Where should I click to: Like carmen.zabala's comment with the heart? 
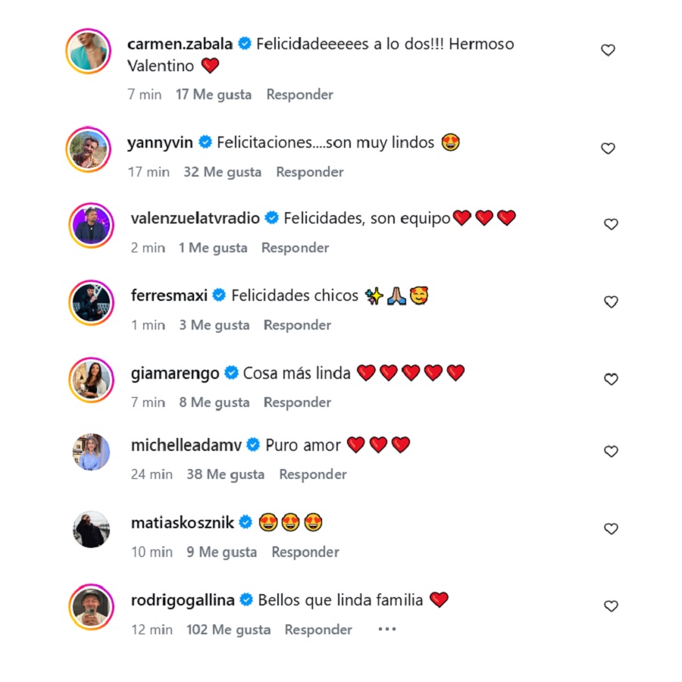tap(608, 50)
